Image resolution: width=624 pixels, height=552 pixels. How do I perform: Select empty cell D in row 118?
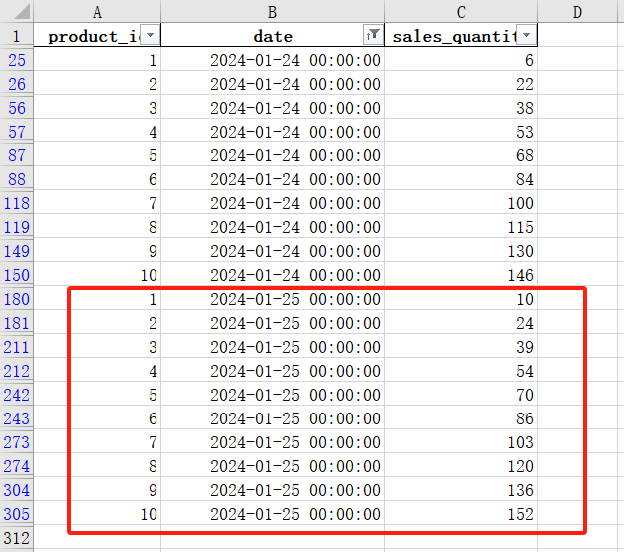[x=578, y=203]
